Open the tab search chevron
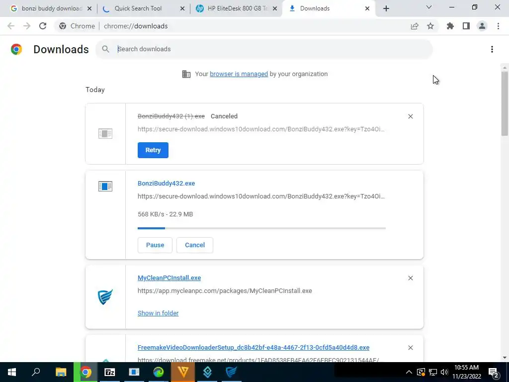This screenshot has height=382, width=509. click(x=429, y=7)
